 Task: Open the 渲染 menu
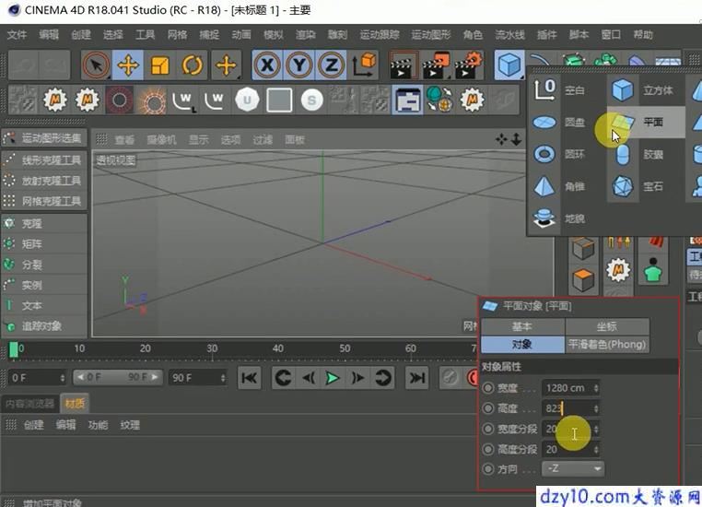[x=305, y=35]
